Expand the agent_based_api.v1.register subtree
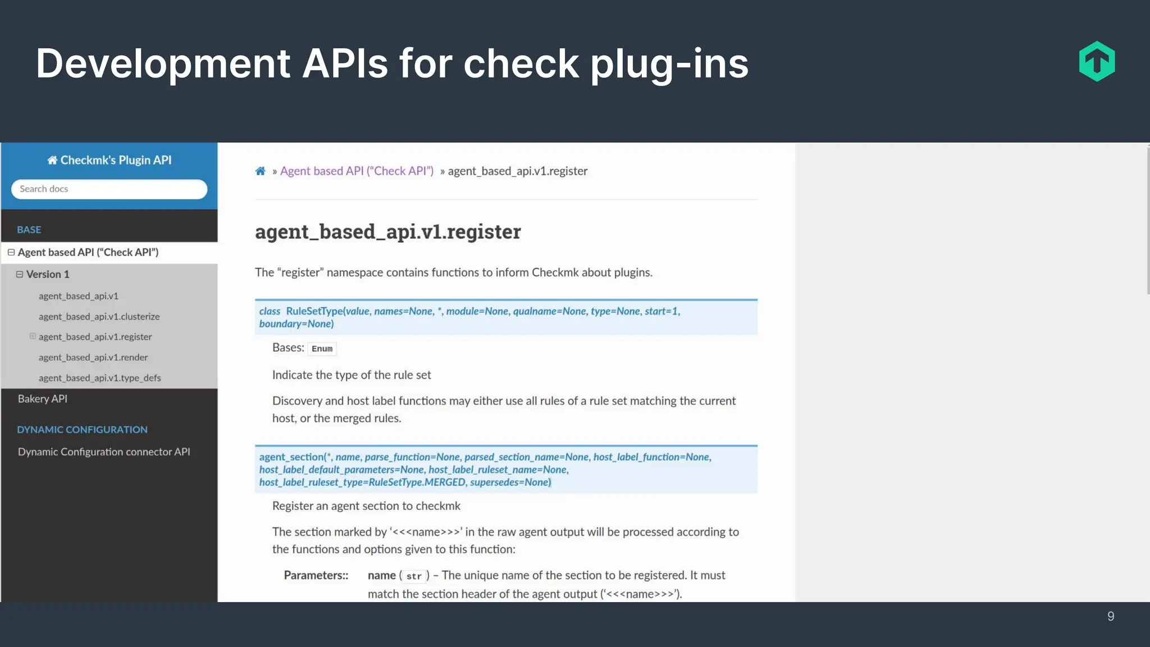The height and width of the screenshot is (647, 1150). 33,336
